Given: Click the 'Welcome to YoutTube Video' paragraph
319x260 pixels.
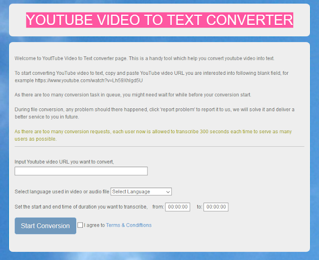Looking at the screenshot, I should [145, 58].
